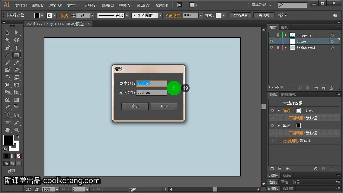Select the Direct Selection tool

pos(17,33)
